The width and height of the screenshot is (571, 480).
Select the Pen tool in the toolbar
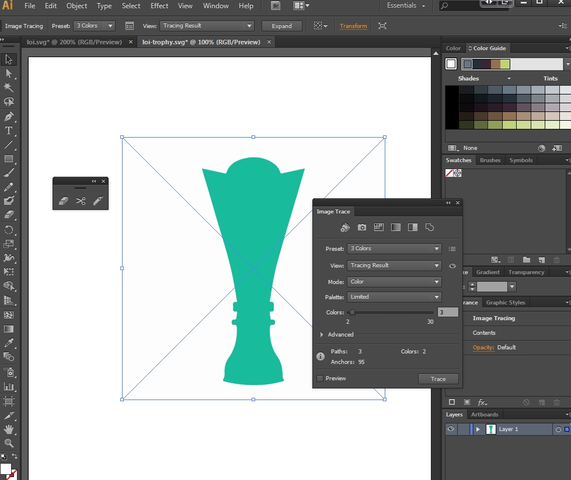click(9, 116)
